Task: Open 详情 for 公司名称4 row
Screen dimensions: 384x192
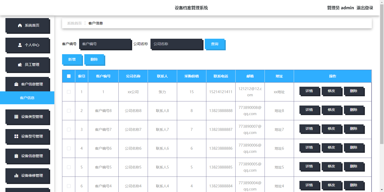Action: tap(309, 185)
